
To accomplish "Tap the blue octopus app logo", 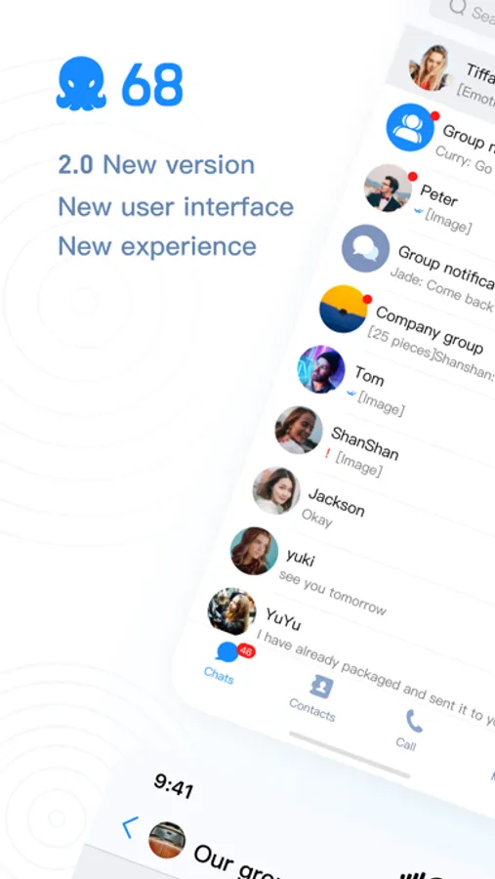I will click(x=81, y=83).
